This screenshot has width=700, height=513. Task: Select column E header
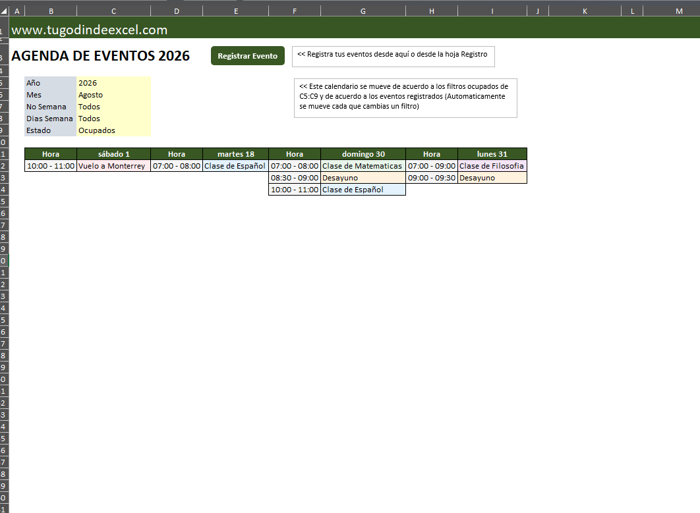(236, 11)
